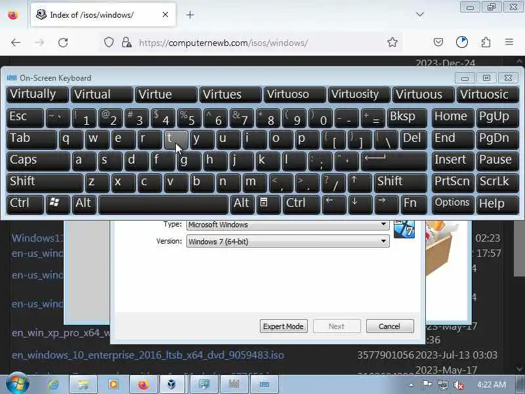The height and width of the screenshot is (394, 525).
Task: Select the Index of /isos/windows/ tab
Action: [103, 15]
